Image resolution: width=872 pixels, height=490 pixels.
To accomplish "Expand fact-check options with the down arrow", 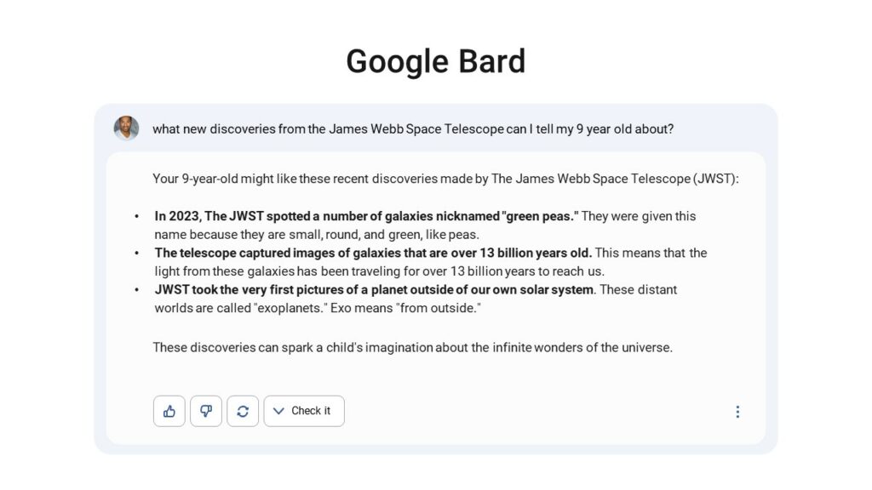I will click(278, 411).
